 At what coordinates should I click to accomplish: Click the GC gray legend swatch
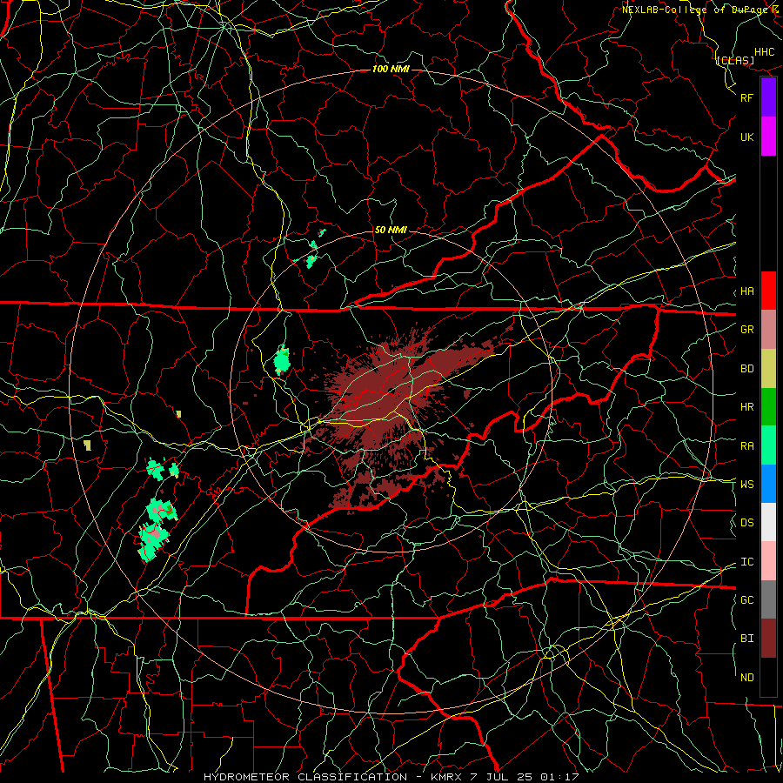[x=768, y=599]
